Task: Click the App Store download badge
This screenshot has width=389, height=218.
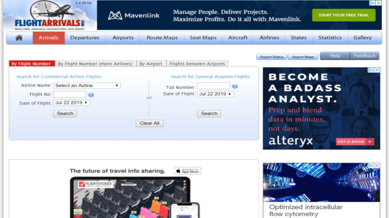Action: [187, 171]
